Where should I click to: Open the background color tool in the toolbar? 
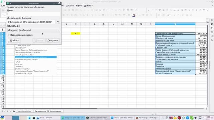point(134,15)
